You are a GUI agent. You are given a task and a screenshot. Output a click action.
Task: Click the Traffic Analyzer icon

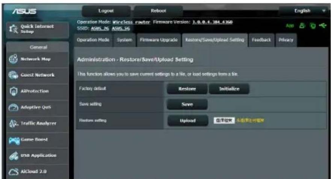coord(14,123)
